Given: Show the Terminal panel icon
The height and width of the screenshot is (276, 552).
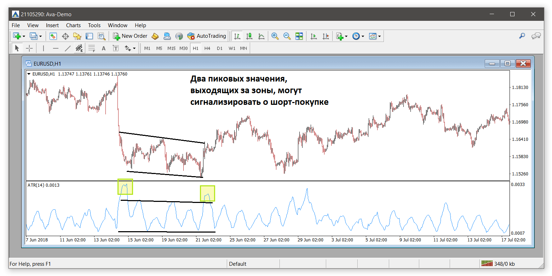Looking at the screenshot, I should (89, 36).
